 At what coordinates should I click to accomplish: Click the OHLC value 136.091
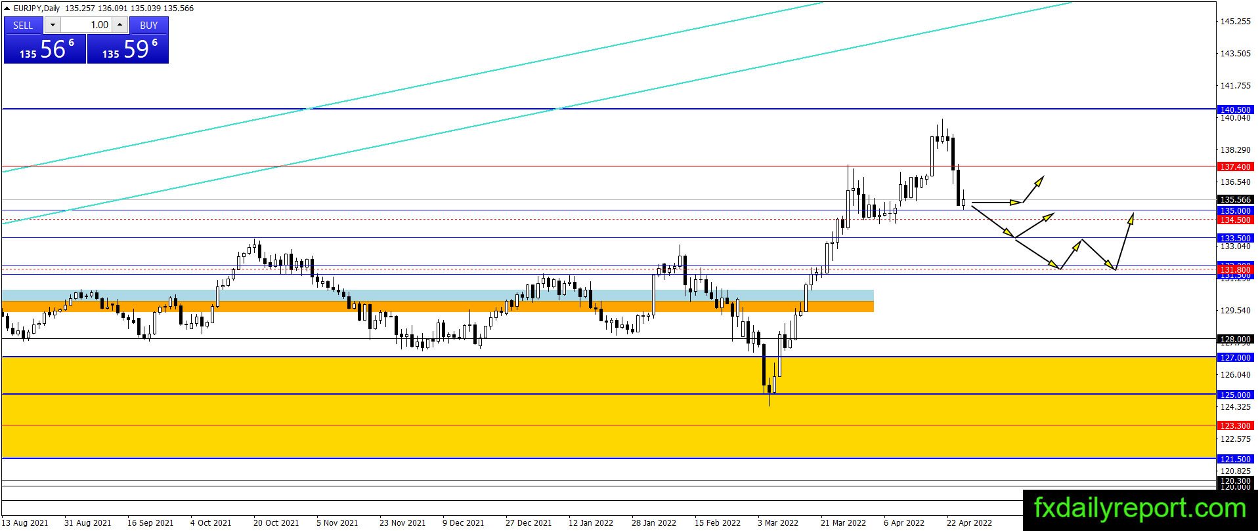pyautogui.click(x=112, y=9)
